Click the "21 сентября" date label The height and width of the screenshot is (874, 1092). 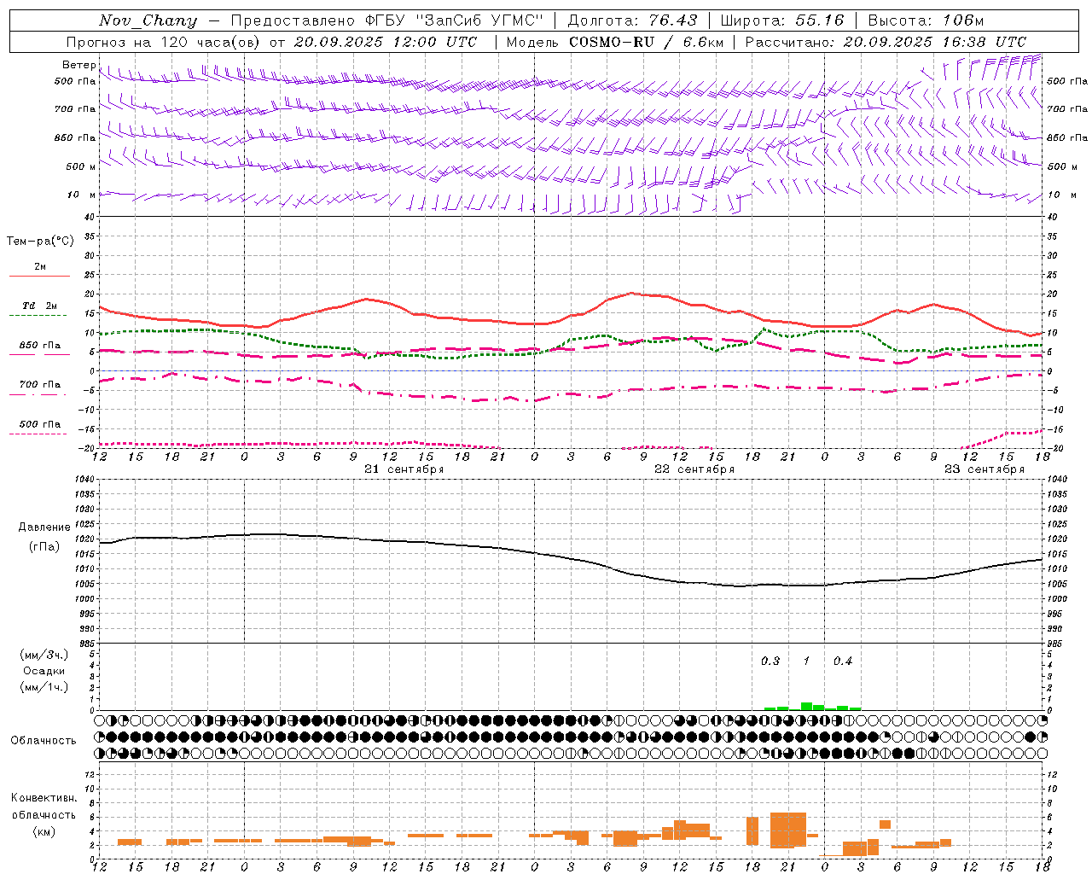404,469
